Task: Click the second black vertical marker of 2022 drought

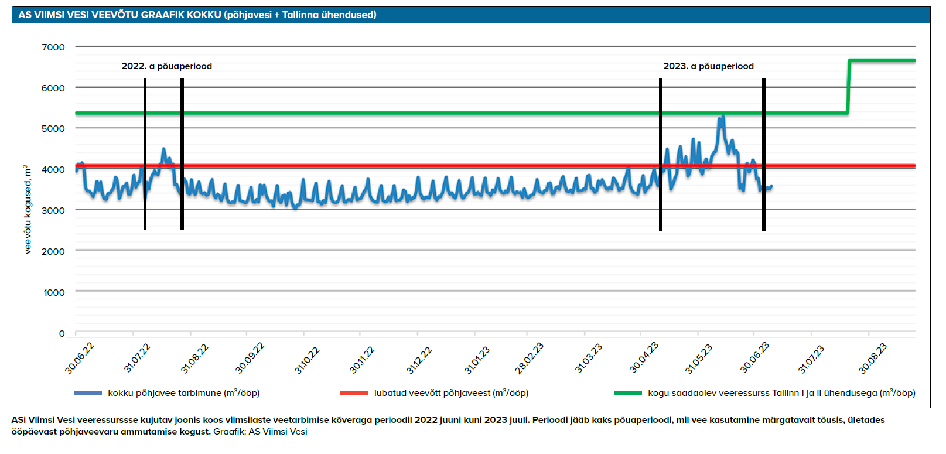Action: click(x=182, y=154)
